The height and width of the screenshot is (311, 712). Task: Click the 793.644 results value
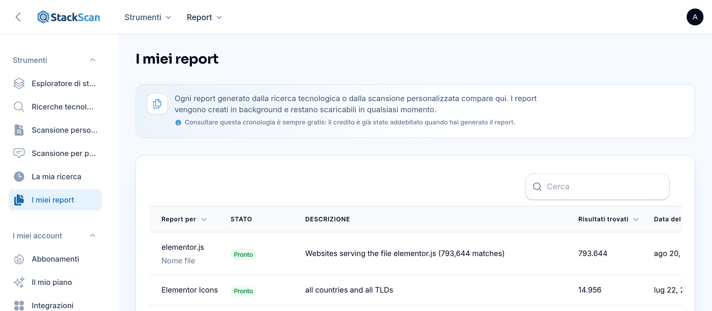pyautogui.click(x=593, y=253)
